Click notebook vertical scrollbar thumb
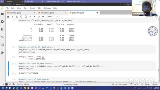160x90 pixels. (158, 70)
